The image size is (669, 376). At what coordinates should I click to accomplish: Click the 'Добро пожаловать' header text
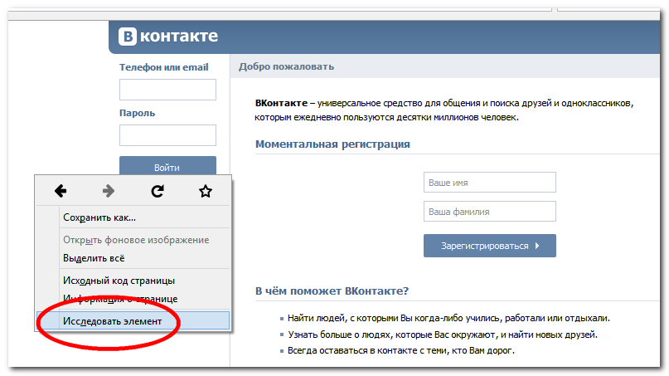coord(286,66)
